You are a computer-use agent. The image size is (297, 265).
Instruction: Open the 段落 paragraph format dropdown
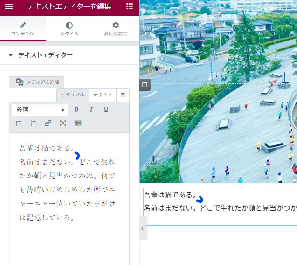(40, 110)
